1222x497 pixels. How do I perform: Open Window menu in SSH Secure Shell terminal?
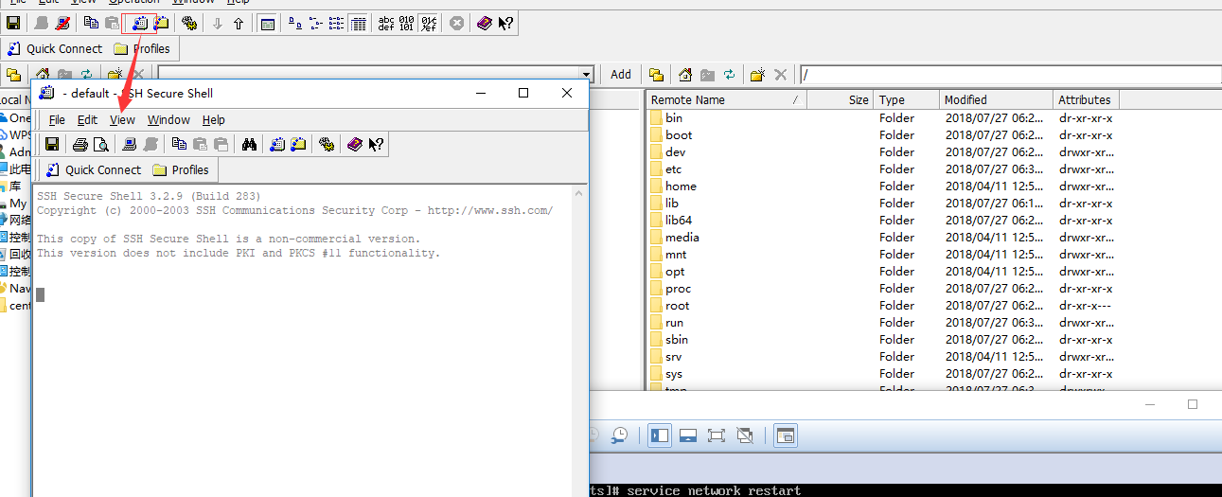pos(168,119)
